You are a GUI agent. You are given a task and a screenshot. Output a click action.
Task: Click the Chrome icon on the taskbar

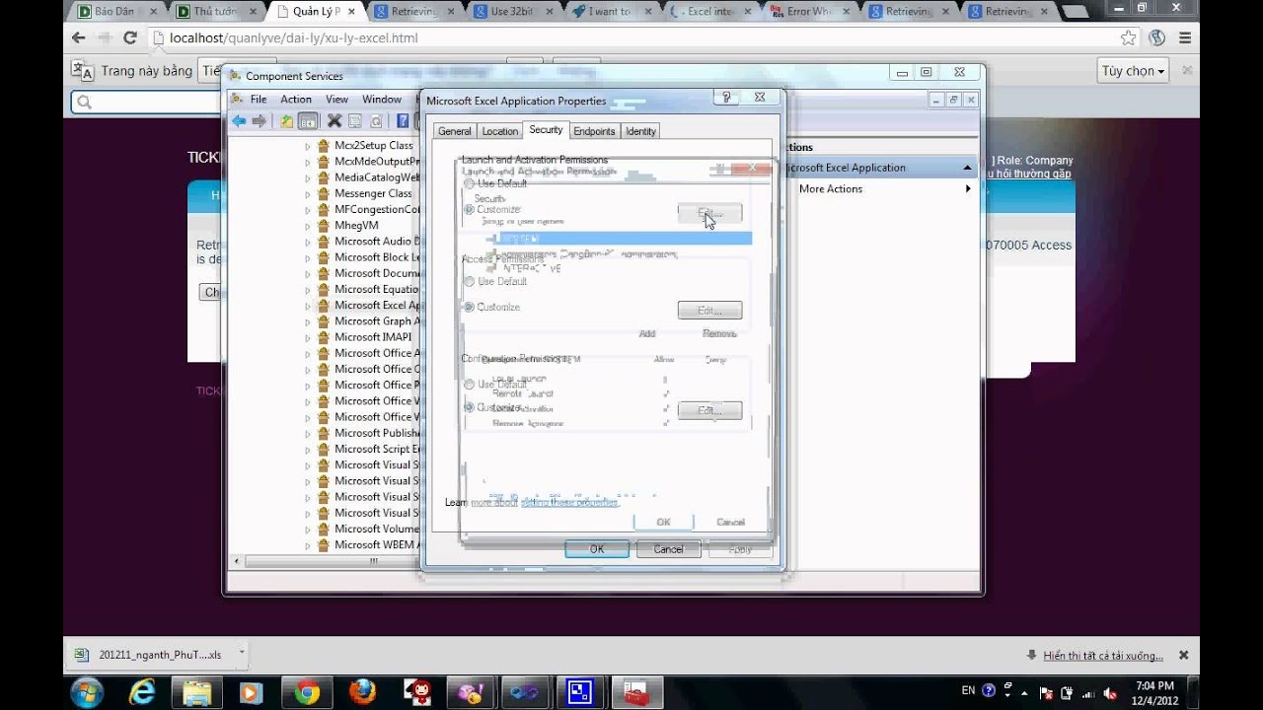307,692
